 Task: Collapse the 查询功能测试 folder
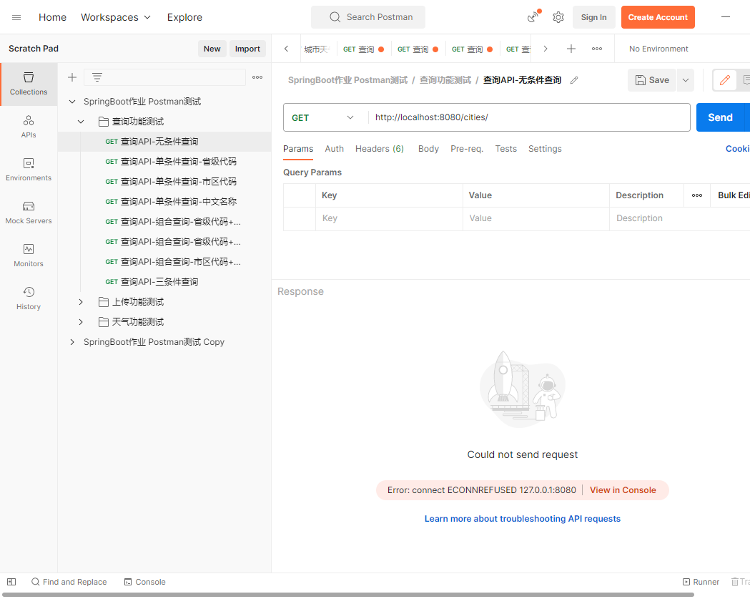(81, 122)
